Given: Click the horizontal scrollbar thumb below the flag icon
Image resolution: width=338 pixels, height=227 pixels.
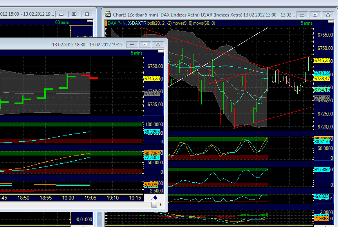Looking at the screenshot, I should [x=154, y=205].
